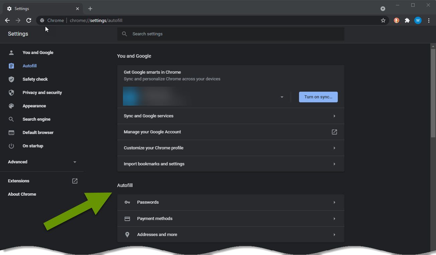This screenshot has width=436, height=255.
Task: Select Search engine in sidebar
Action: tap(36, 119)
